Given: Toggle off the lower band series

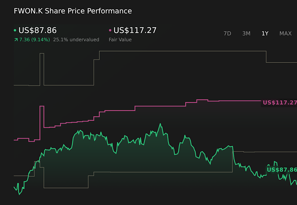Looking at the screenshot, I should tap(155, 171).
